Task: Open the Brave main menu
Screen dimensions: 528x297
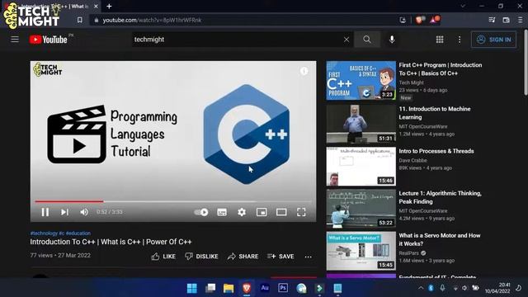Action: coord(520,20)
